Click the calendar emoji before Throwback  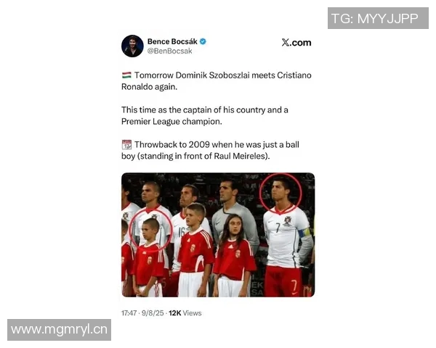pyautogui.click(x=126, y=144)
